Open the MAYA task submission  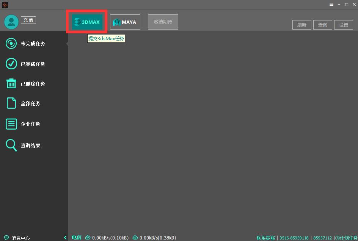coord(125,22)
